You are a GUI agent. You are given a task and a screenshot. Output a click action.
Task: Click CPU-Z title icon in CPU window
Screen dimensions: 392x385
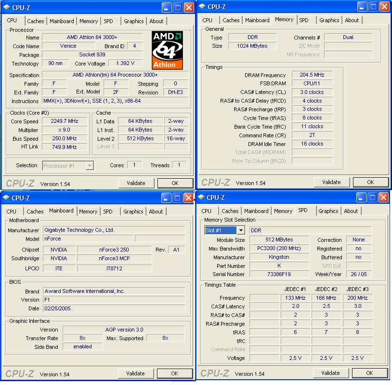pos(6,8)
